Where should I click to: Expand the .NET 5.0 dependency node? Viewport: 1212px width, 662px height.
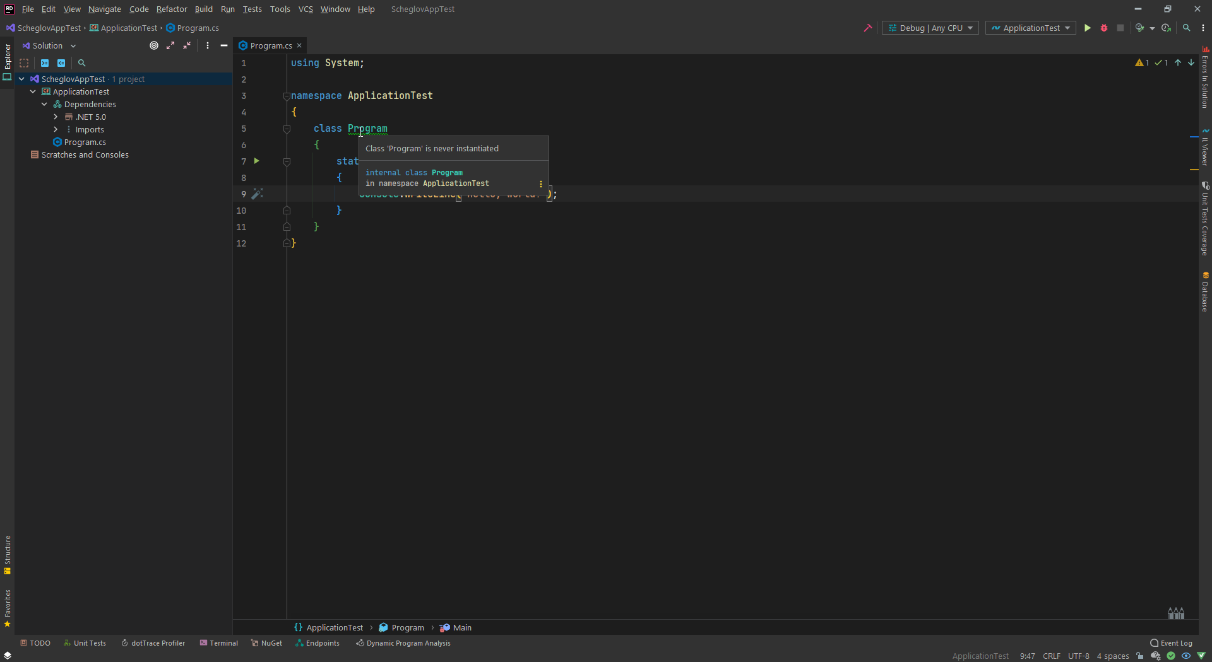coord(56,117)
